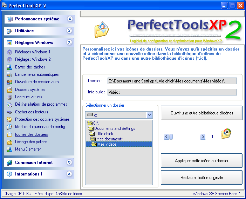Click the Ouverture de session auto. users icon
This screenshot has height=199, width=246.
9,82
